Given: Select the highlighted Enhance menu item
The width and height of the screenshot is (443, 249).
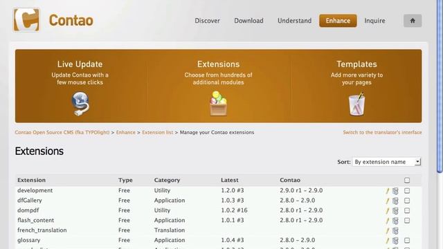Looking at the screenshot, I should click(338, 21).
